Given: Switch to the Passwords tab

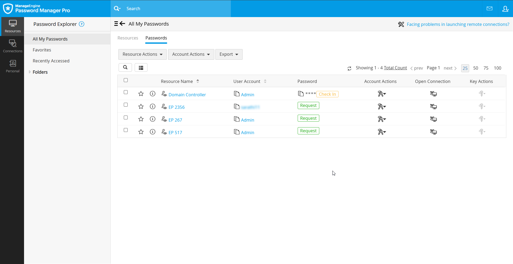Looking at the screenshot, I should coord(156,38).
